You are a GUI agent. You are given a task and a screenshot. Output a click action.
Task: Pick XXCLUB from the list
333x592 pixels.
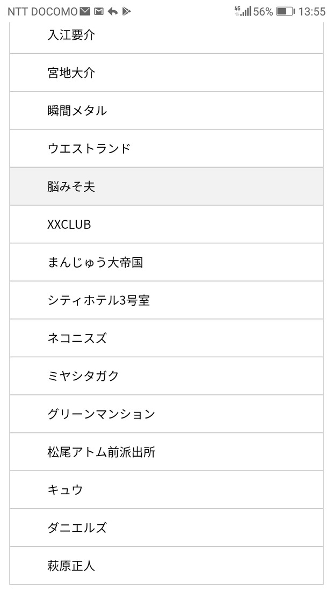(x=166, y=224)
